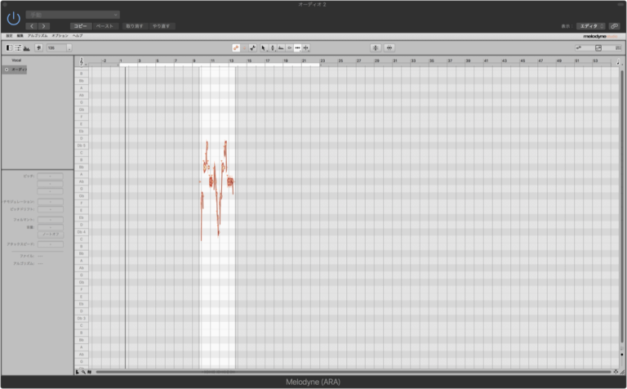Image resolution: width=627 pixels, height=389 pixels.
Task: Open the アルゴリズム menu
Action: pos(38,36)
